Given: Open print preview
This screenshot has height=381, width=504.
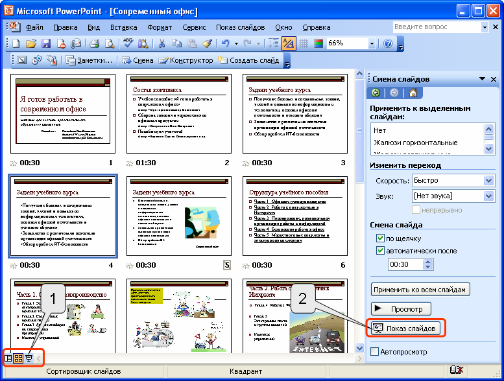Looking at the screenshot, I should click(x=110, y=43).
